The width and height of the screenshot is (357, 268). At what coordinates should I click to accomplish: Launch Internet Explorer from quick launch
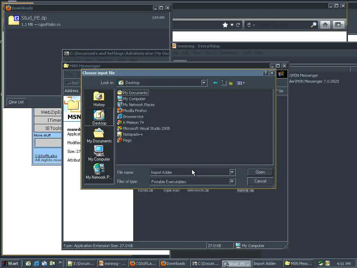[x=36, y=263]
